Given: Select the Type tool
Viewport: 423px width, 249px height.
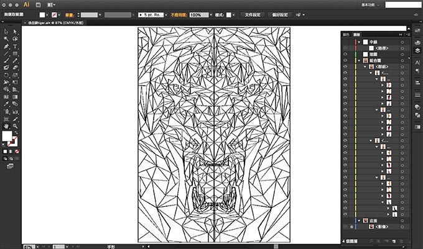Looking at the screenshot, I should point(15,47).
